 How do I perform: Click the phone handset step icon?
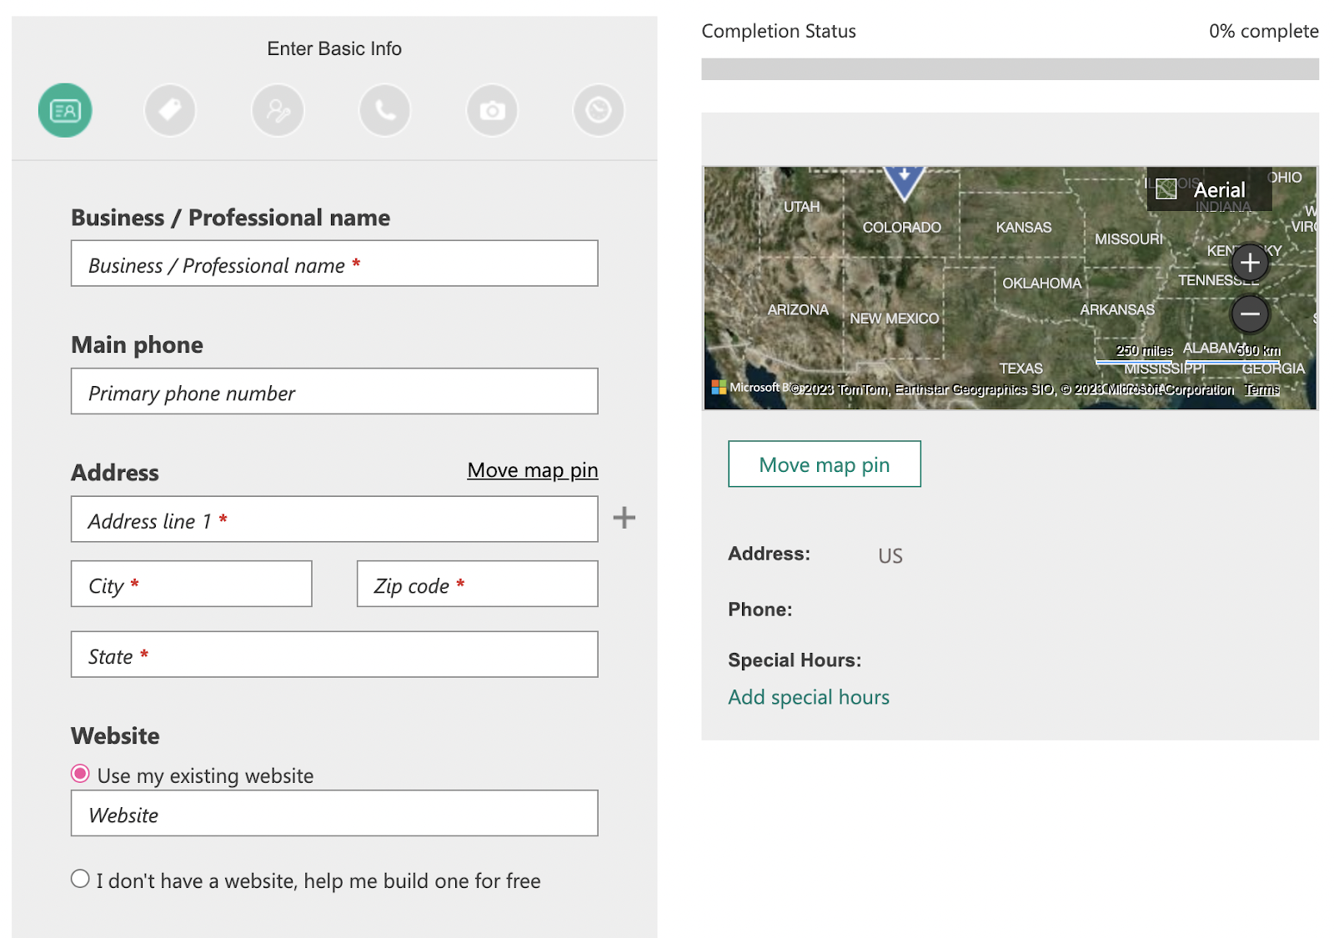tap(384, 109)
